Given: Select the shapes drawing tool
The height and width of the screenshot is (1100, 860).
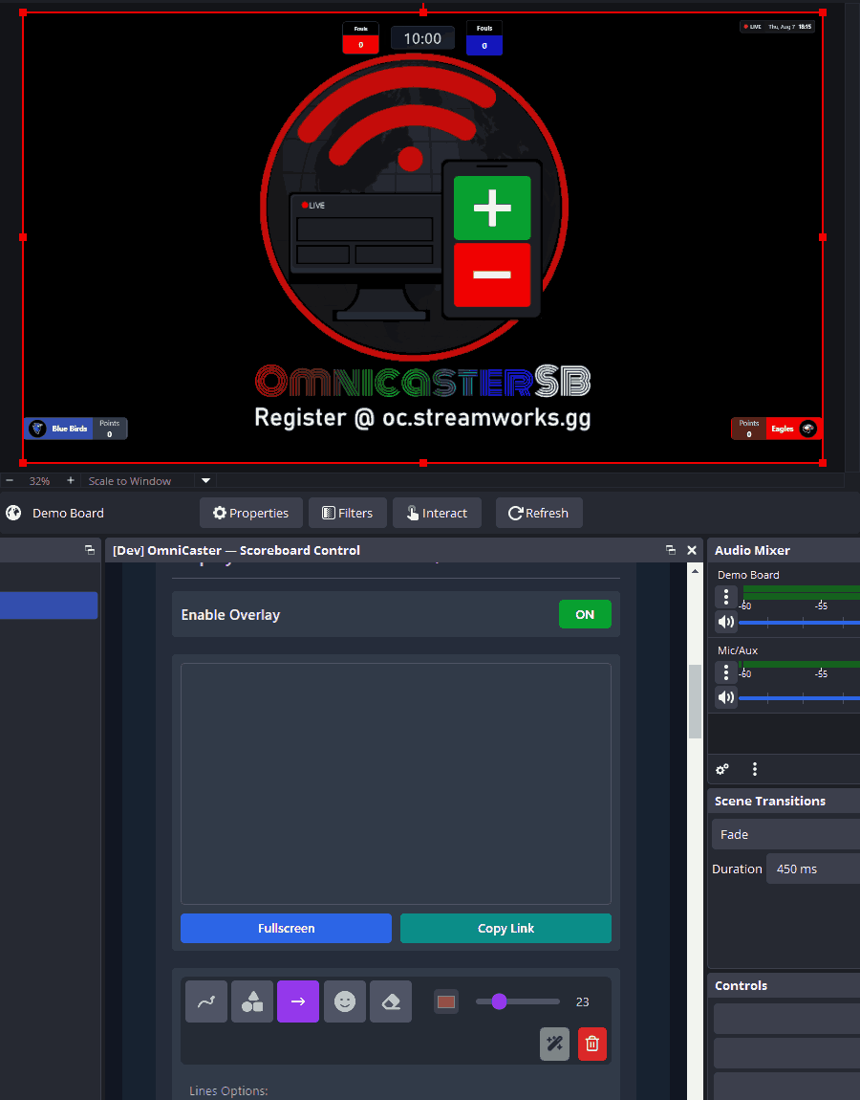Looking at the screenshot, I should (252, 1001).
